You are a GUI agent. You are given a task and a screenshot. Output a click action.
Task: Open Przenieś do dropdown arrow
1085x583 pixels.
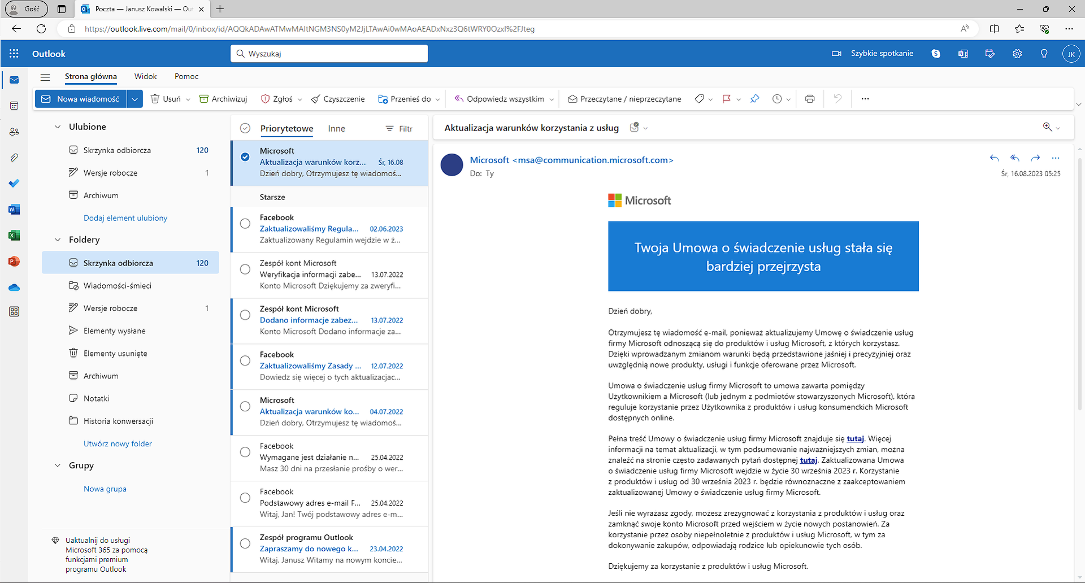click(x=438, y=99)
